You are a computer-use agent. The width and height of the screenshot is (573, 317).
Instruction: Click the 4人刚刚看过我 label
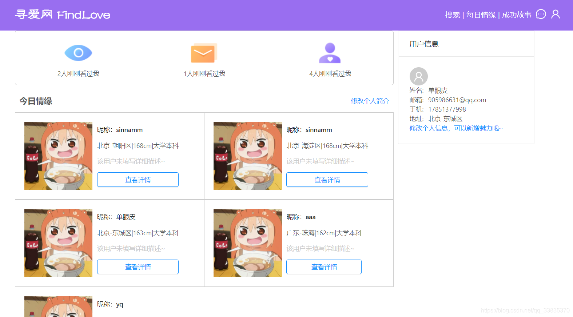click(330, 74)
